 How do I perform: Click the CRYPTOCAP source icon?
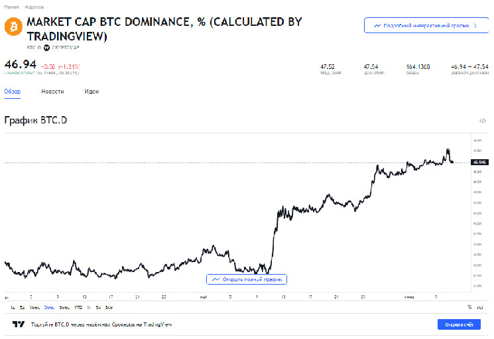[46, 48]
